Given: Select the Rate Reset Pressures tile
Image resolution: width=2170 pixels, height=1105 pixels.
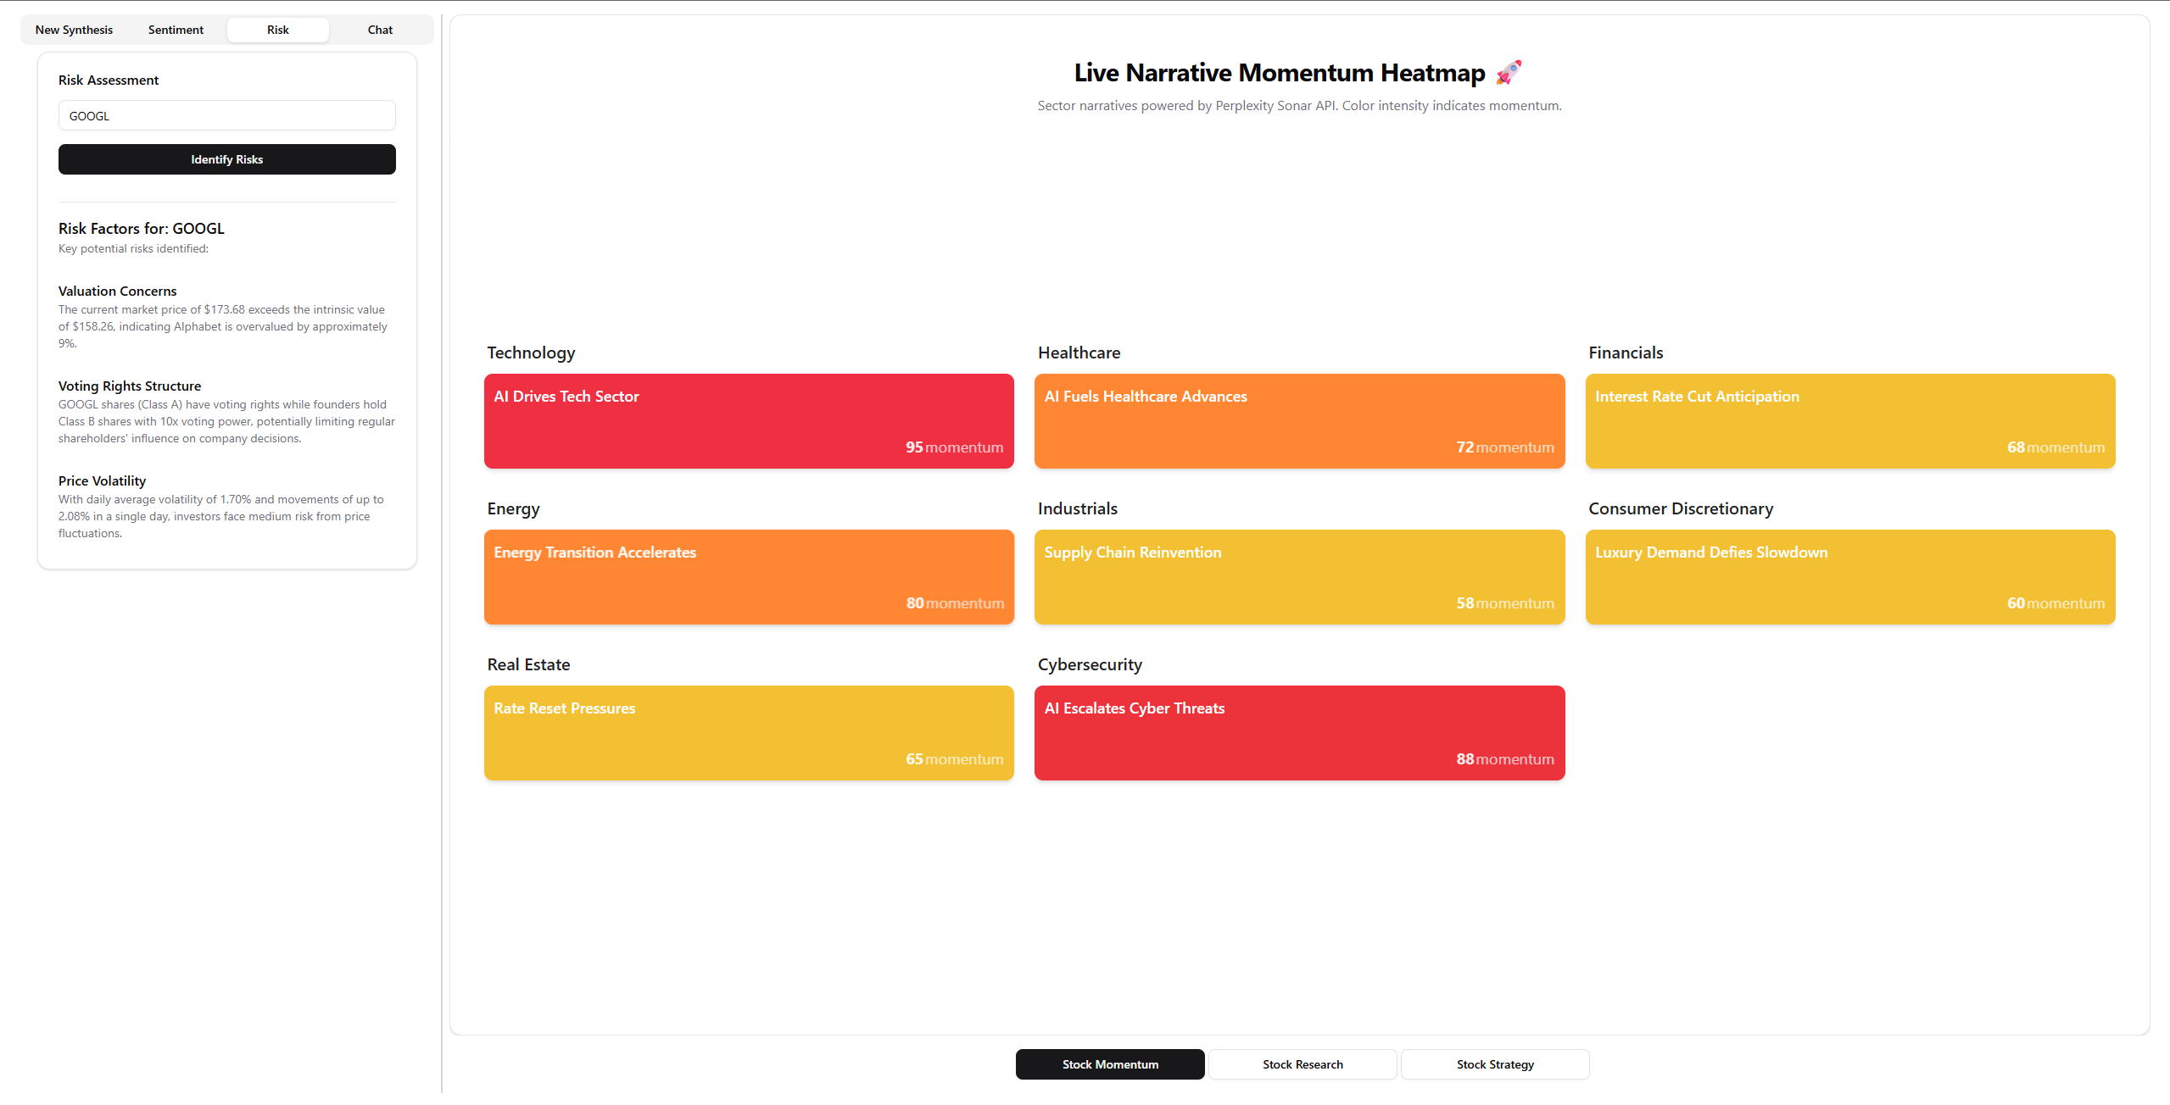Looking at the screenshot, I should [749, 733].
